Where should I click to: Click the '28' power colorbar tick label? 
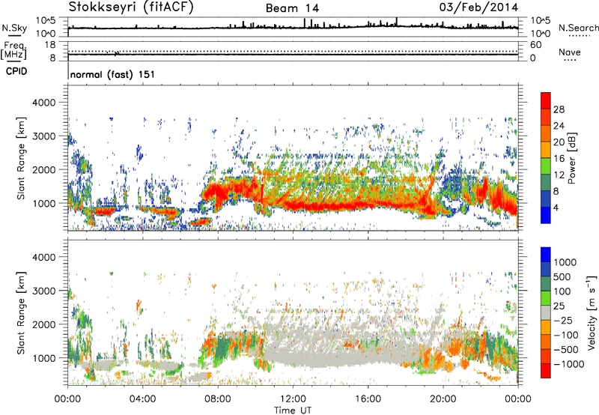click(559, 109)
